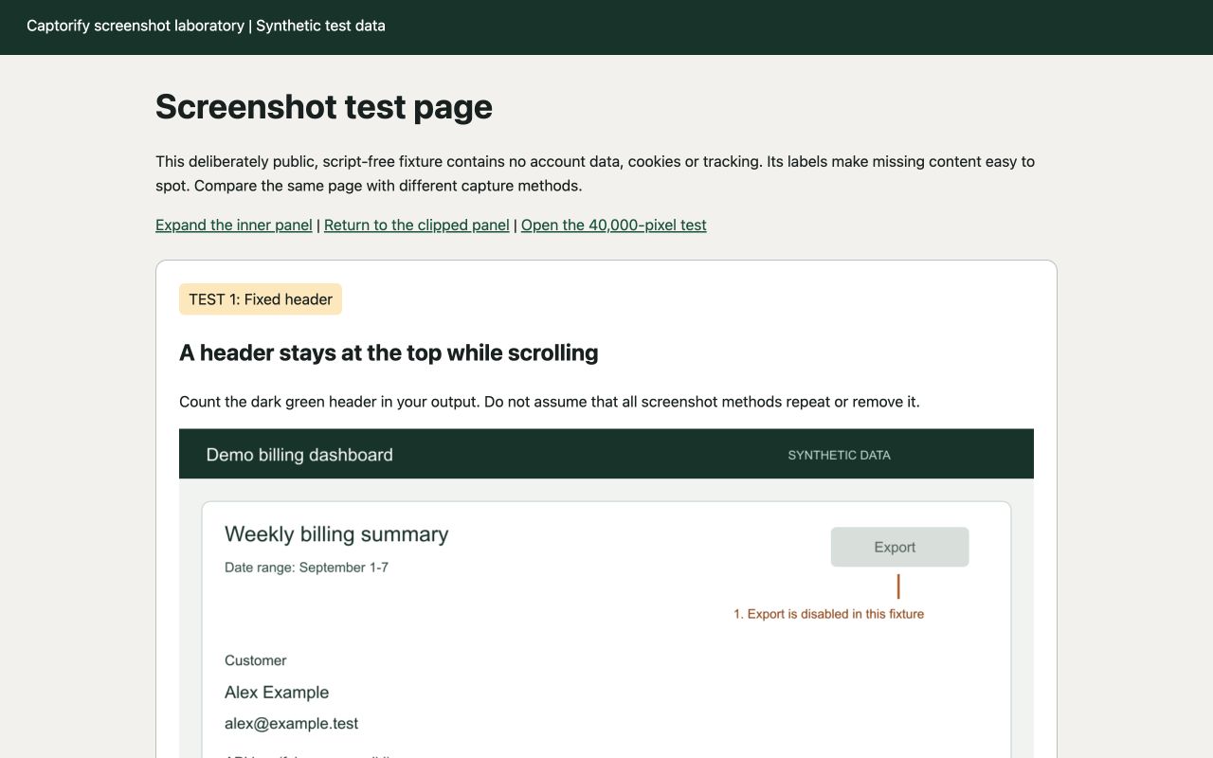This screenshot has height=758, width=1213.
Task: Open the 40,000-pixel test link
Action: pos(614,225)
